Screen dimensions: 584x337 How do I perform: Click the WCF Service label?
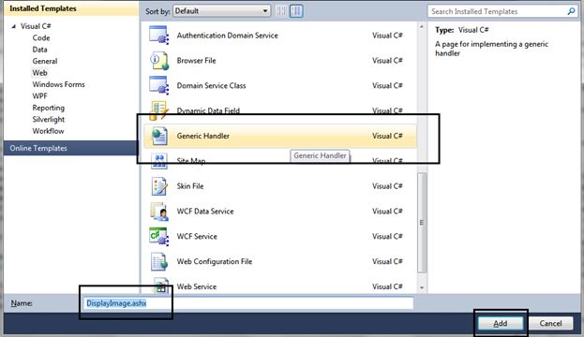click(197, 236)
